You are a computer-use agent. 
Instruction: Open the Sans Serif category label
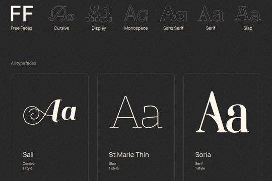tap(173, 28)
